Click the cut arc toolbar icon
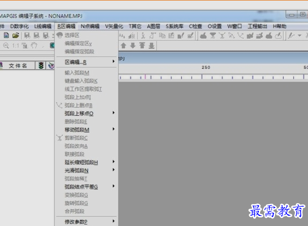 coord(222,36)
